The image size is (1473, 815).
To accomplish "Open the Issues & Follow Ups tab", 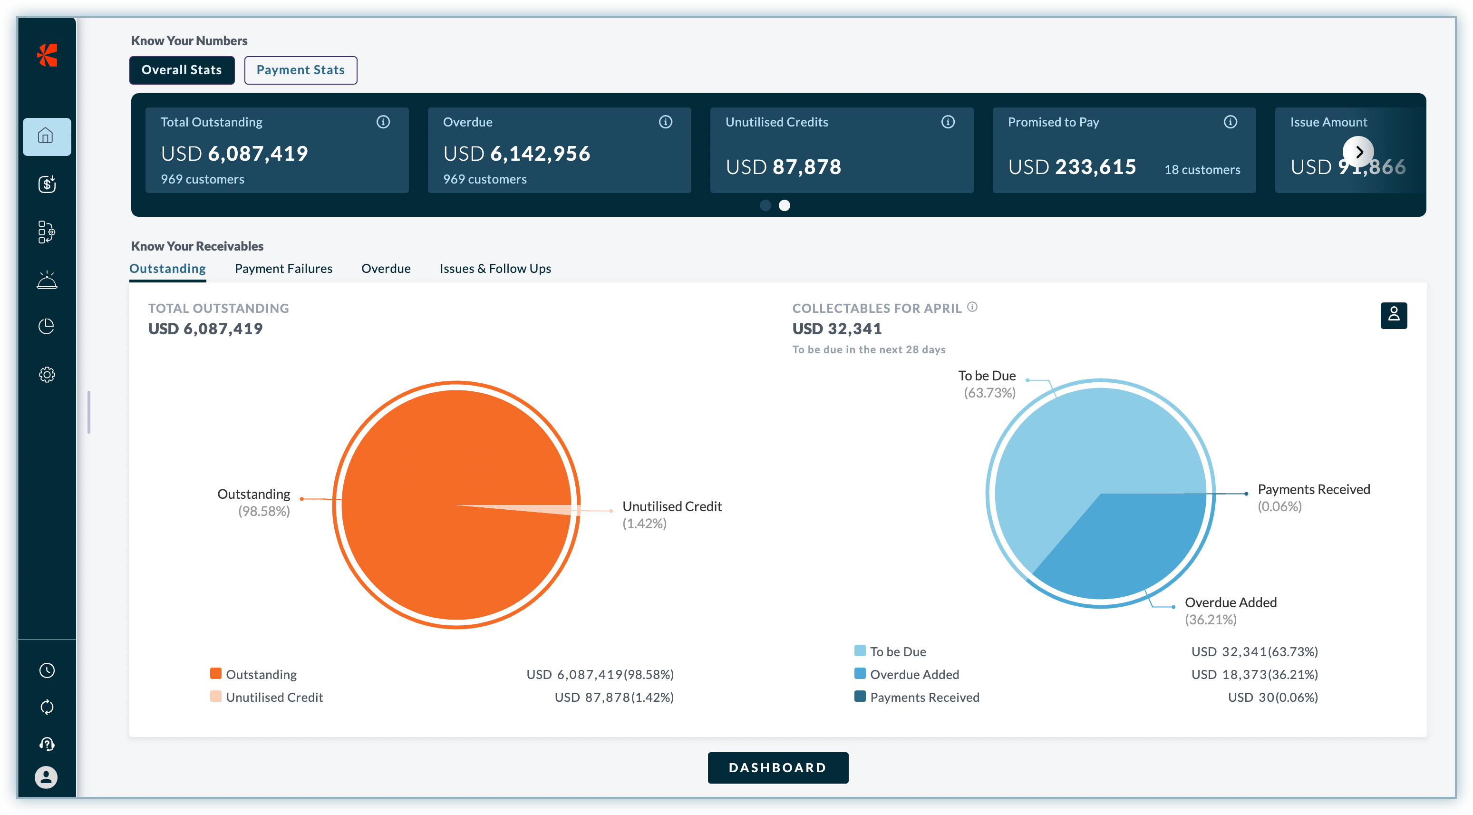I will [x=494, y=268].
